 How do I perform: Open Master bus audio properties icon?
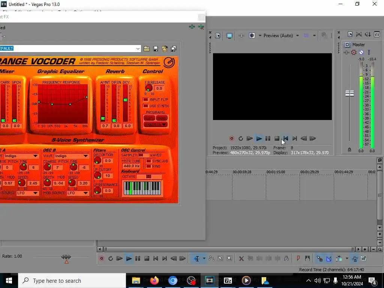pyautogui.click(x=350, y=34)
